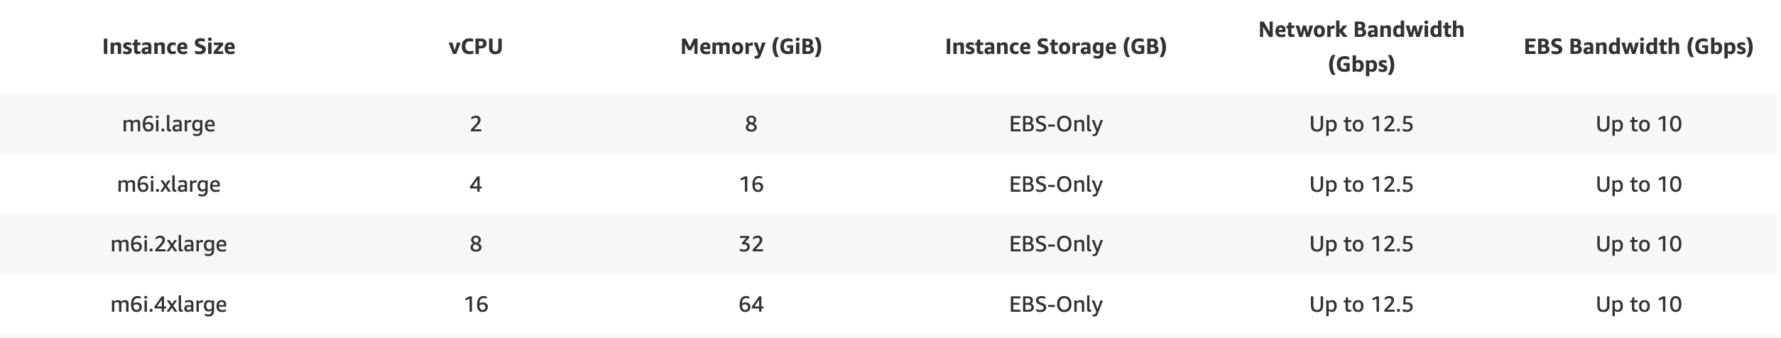
Task: Select the m6i.large instance name
Action: coord(168,124)
